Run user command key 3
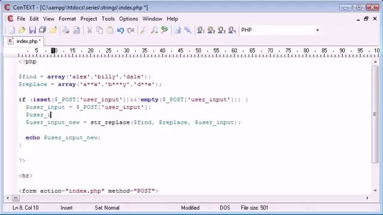The width and height of the screenshot is (383, 215). (x=221, y=30)
